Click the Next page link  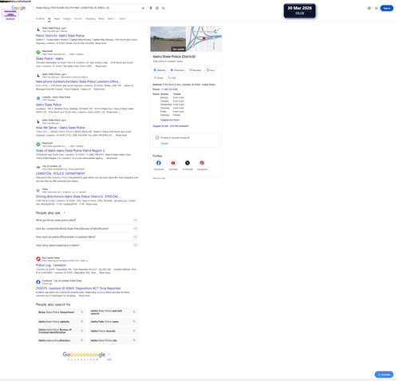click(109, 359)
